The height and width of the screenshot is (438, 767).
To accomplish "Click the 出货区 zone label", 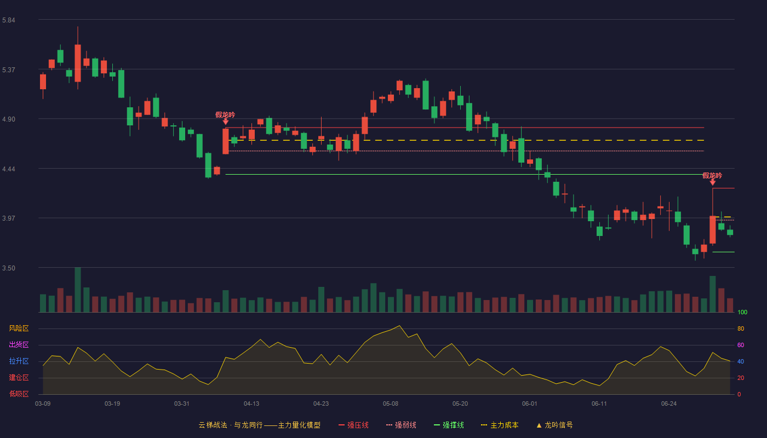I will (19, 345).
